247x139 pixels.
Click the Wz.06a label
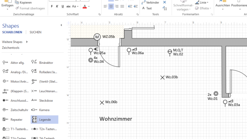click(138, 53)
